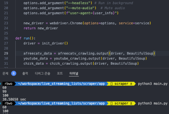Click line number 19 in the gutter
Screen dimensions: 169x114
click(6, 3)
